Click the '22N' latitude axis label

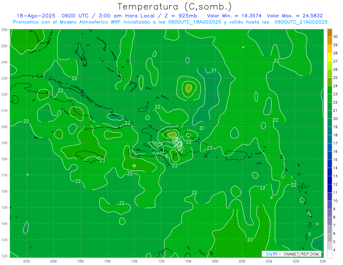click(4, 94)
